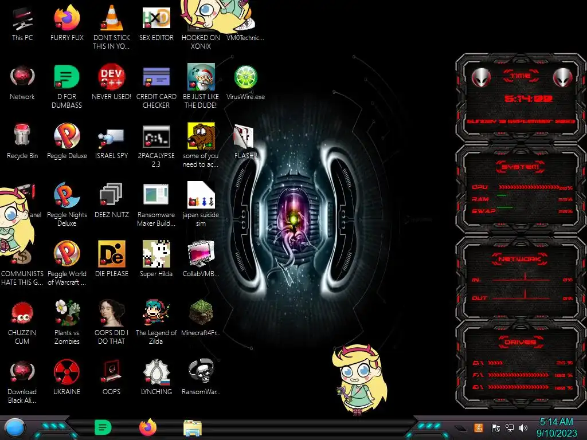Click the Star Butterfly mascot near DRIVES widget
Screen dimensions: 587x440
tap(358, 379)
